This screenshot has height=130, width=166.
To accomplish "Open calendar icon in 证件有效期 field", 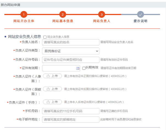I will (x=78, y=68).
